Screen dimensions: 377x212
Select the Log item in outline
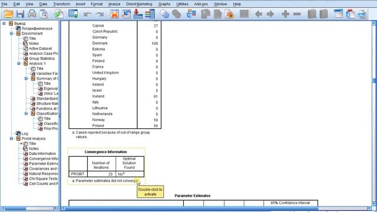(x=25, y=134)
